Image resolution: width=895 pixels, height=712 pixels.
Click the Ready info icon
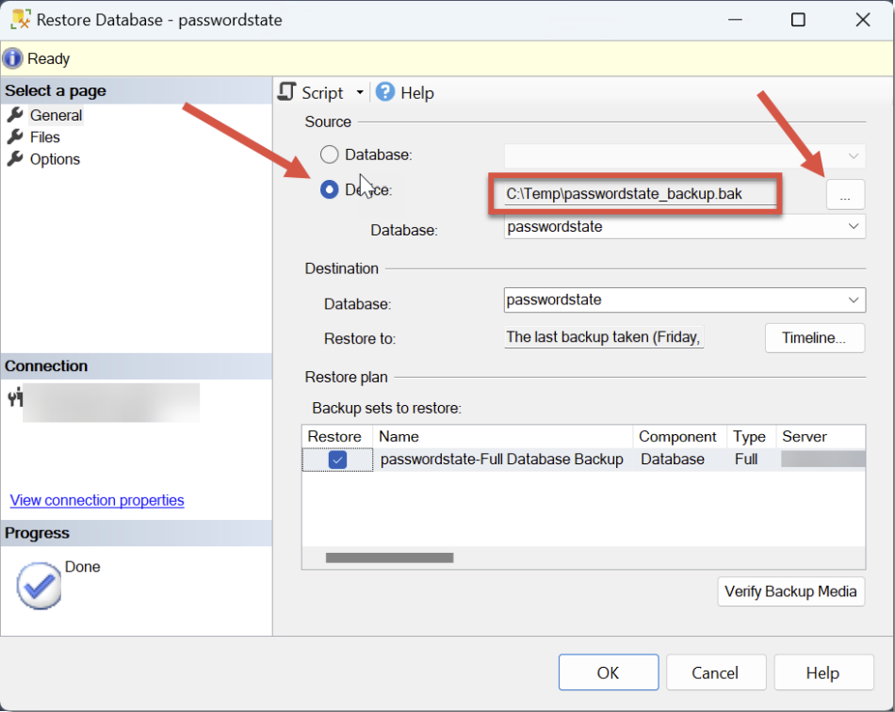pos(12,58)
